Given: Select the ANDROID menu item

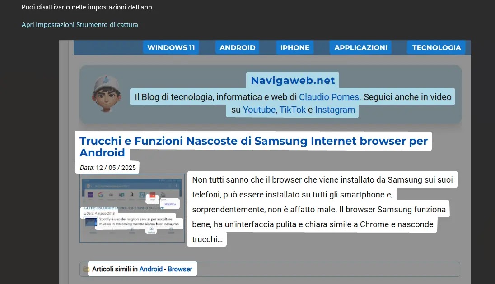Looking at the screenshot, I should (x=238, y=48).
